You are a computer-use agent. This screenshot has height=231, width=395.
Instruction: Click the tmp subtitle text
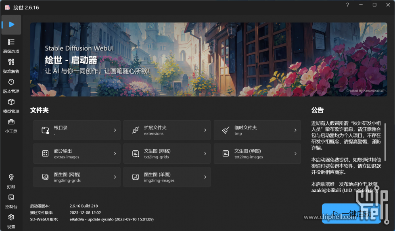238,133
